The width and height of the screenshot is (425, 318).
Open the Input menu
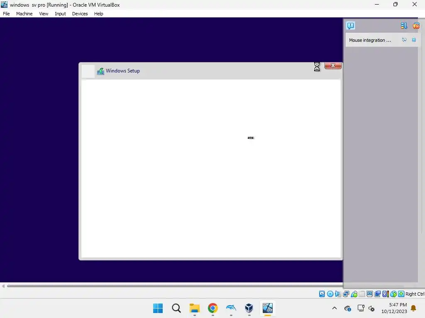click(x=60, y=14)
